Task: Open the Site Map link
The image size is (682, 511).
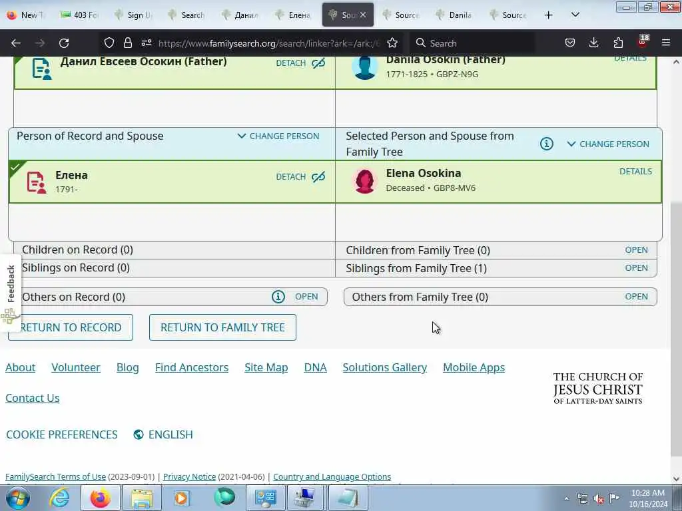Action: click(x=266, y=367)
